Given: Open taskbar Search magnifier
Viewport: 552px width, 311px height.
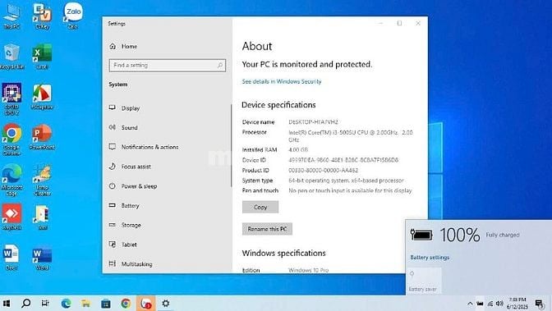Looking at the screenshot, I should [x=25, y=304].
